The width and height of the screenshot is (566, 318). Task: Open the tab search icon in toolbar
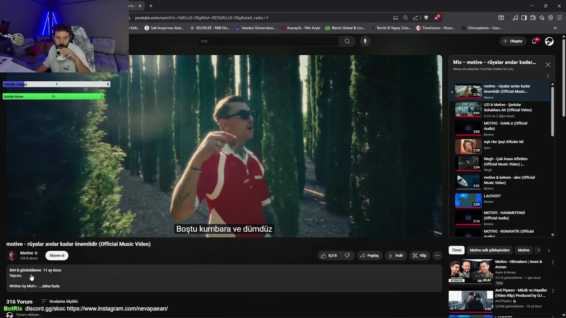pos(501,18)
